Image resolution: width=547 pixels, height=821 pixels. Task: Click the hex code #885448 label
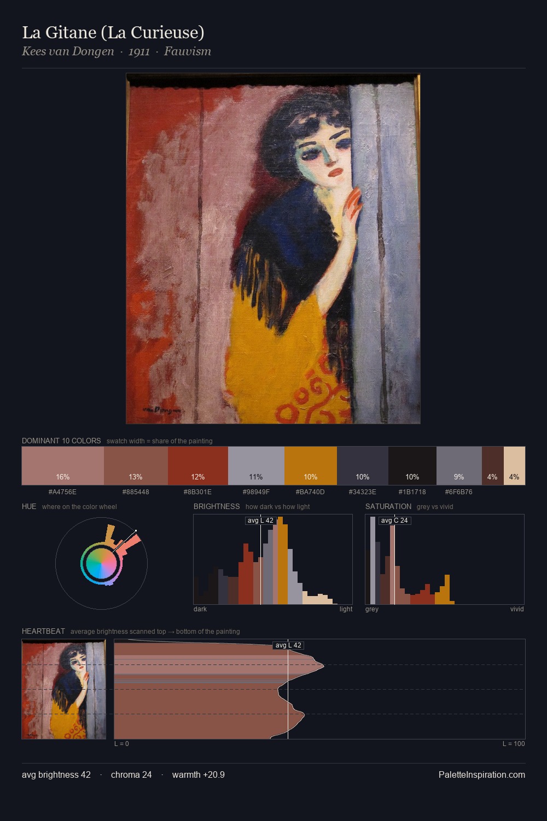(x=136, y=492)
